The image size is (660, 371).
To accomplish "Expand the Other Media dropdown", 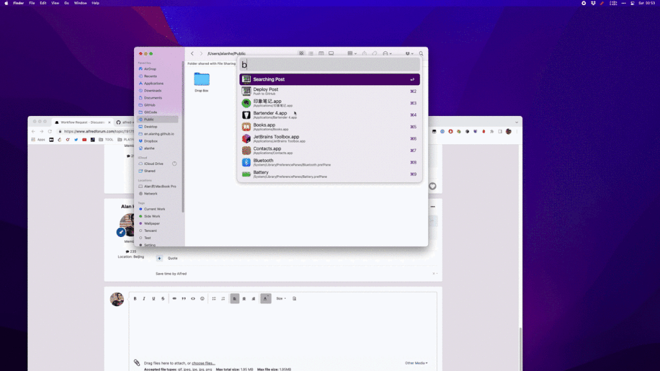I will click(x=416, y=363).
